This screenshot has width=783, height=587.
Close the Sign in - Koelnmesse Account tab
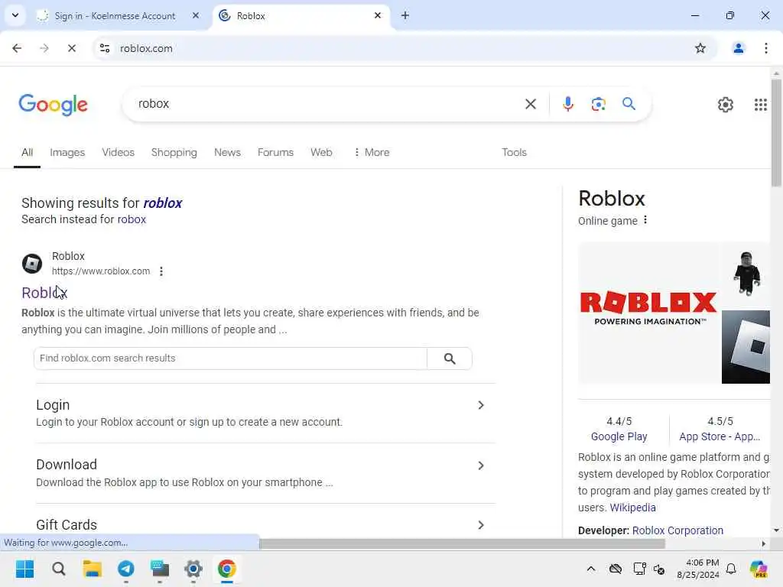(x=196, y=15)
